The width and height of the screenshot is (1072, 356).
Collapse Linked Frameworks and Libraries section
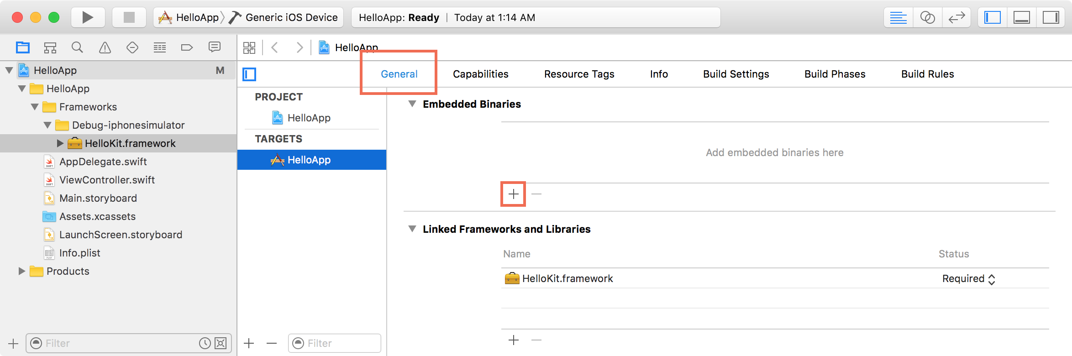click(x=412, y=229)
